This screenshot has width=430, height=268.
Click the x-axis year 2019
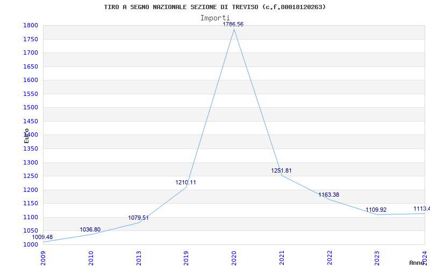[x=186, y=258]
